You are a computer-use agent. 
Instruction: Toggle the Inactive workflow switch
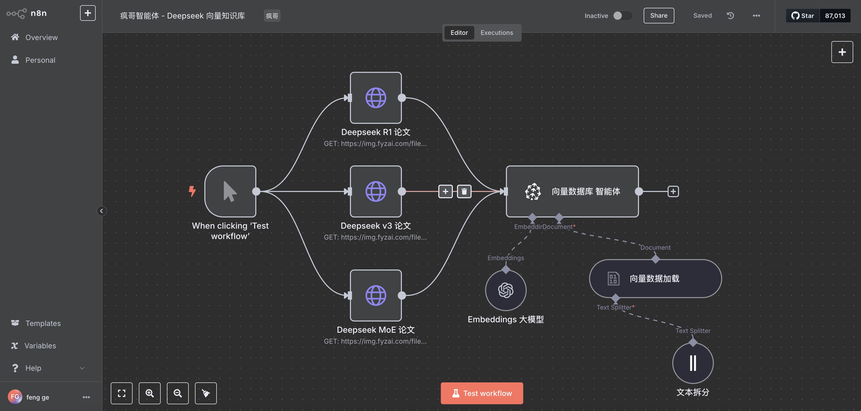tap(623, 16)
